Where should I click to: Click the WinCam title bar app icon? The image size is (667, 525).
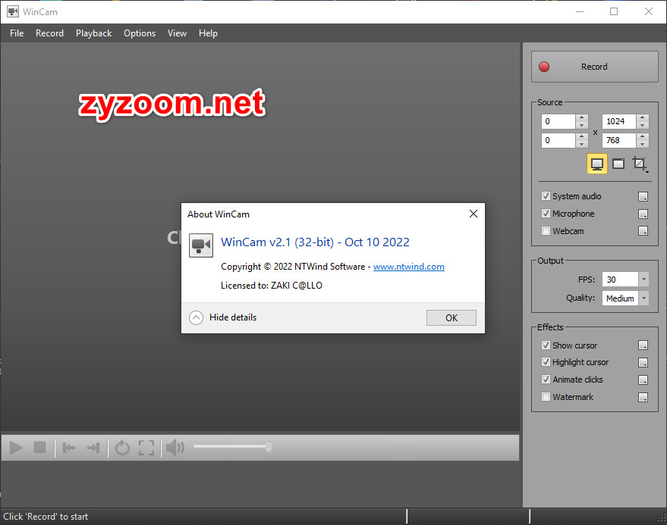(13, 11)
